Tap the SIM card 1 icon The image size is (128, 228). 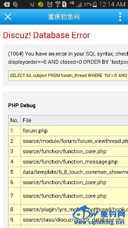pyautogui.click(x=64, y=4)
